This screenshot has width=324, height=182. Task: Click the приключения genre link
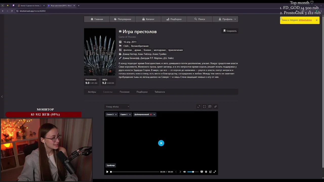click(x=175, y=50)
